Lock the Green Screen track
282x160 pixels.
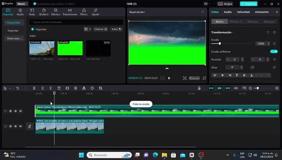(10, 111)
